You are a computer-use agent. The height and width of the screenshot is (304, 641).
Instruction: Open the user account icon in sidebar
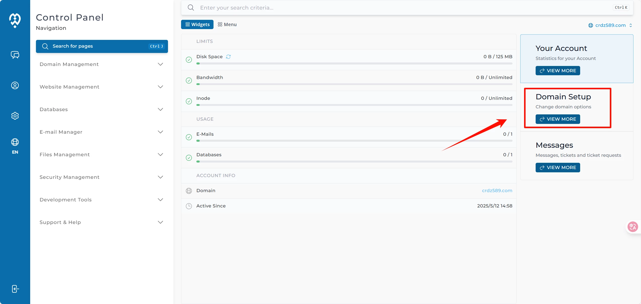[15, 85]
